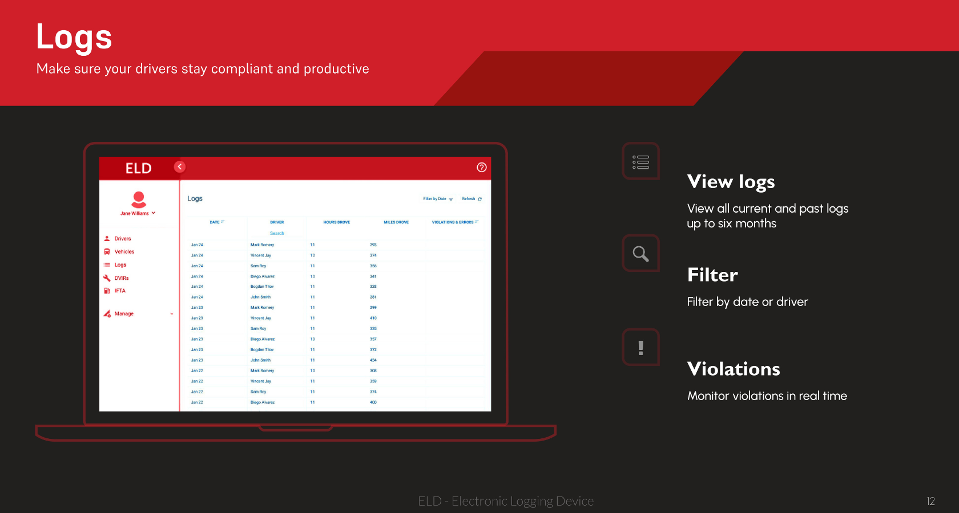Open the Manage sidebar menu item
Viewport: 959px width, 513px height.
pyautogui.click(x=124, y=313)
